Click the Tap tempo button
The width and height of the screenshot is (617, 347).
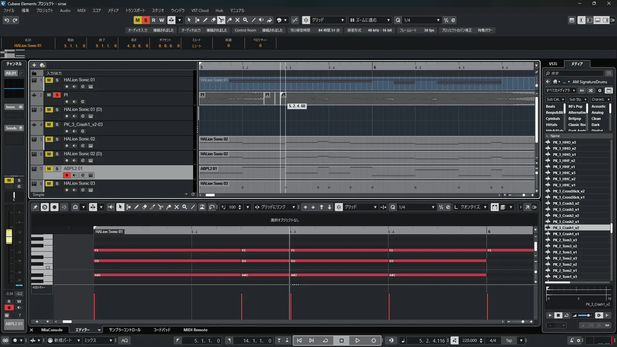pyautogui.click(x=509, y=341)
